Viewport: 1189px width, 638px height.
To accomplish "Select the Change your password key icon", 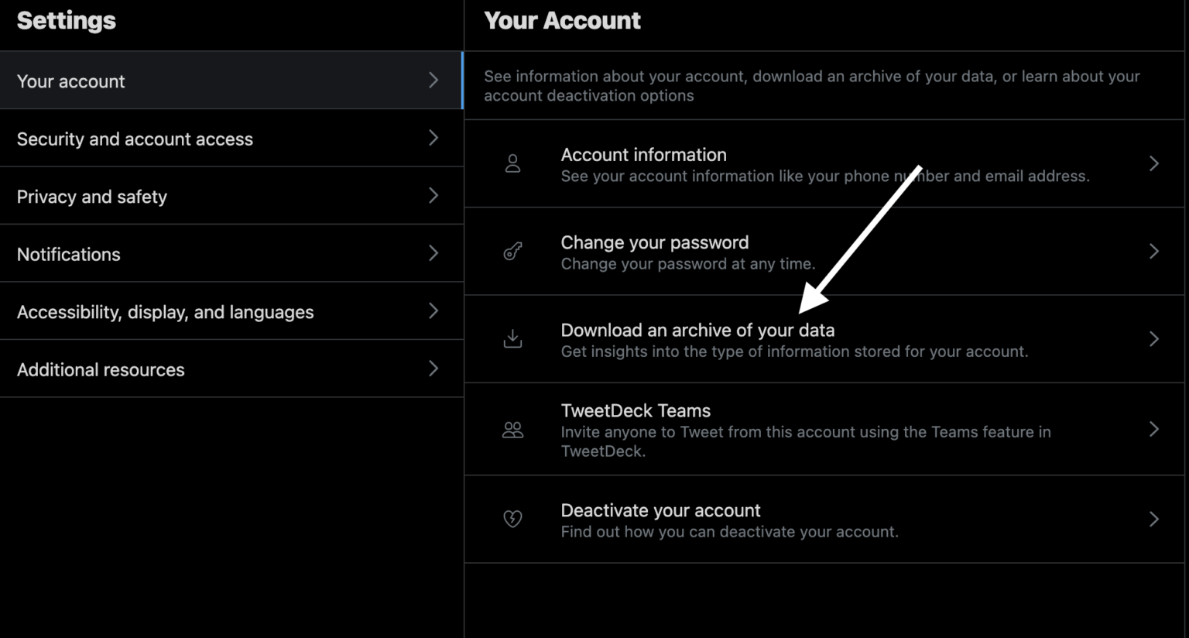I will point(512,251).
